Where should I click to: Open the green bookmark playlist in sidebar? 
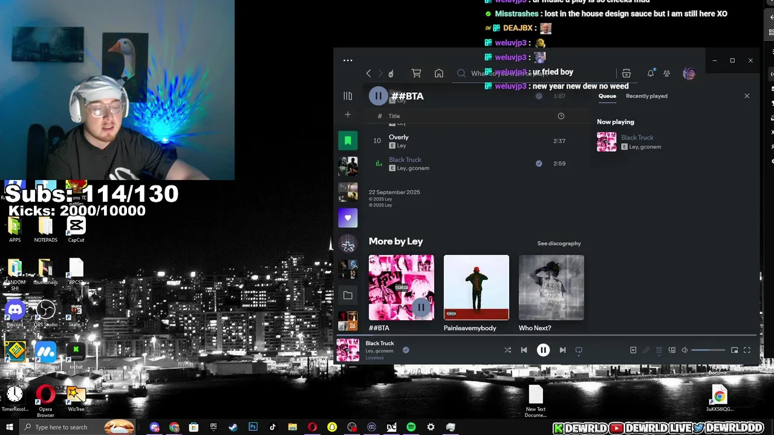[x=348, y=141]
